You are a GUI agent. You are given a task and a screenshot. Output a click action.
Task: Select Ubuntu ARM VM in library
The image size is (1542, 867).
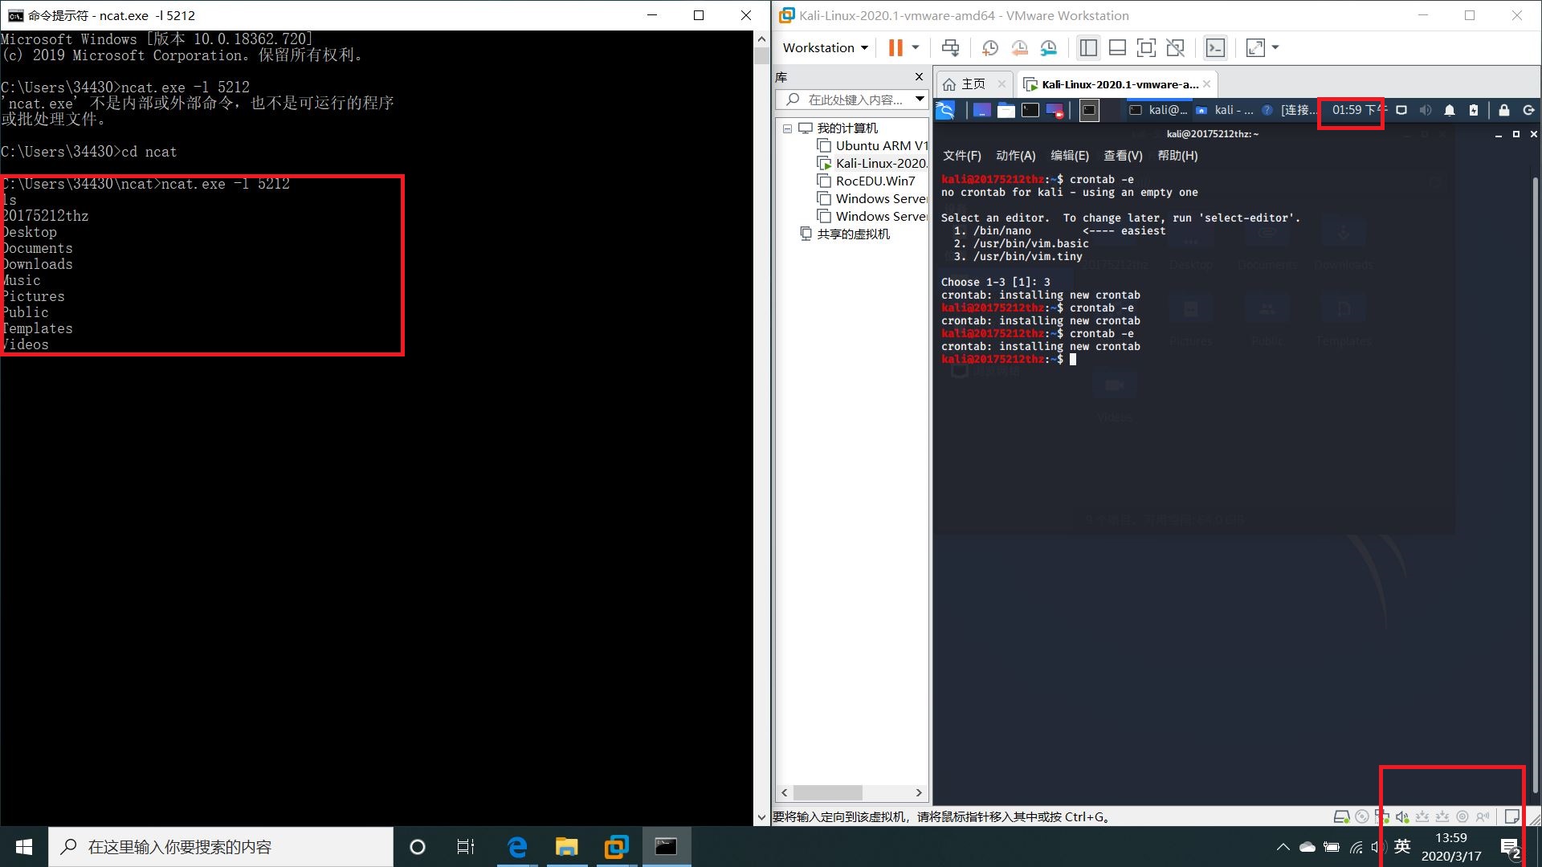(x=871, y=145)
